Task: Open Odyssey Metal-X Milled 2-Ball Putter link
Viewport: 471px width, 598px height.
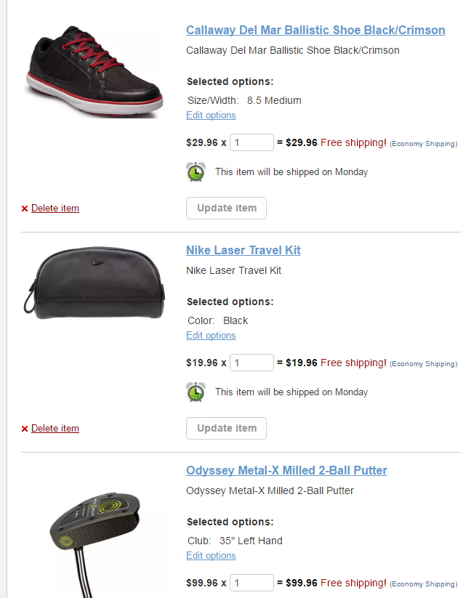Action: pos(286,471)
